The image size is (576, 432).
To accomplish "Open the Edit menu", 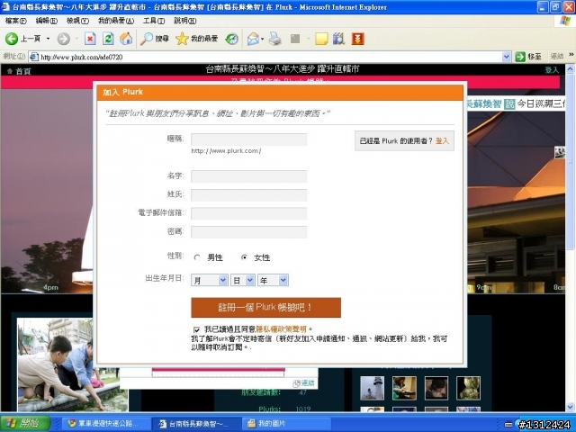I will [x=46, y=21].
